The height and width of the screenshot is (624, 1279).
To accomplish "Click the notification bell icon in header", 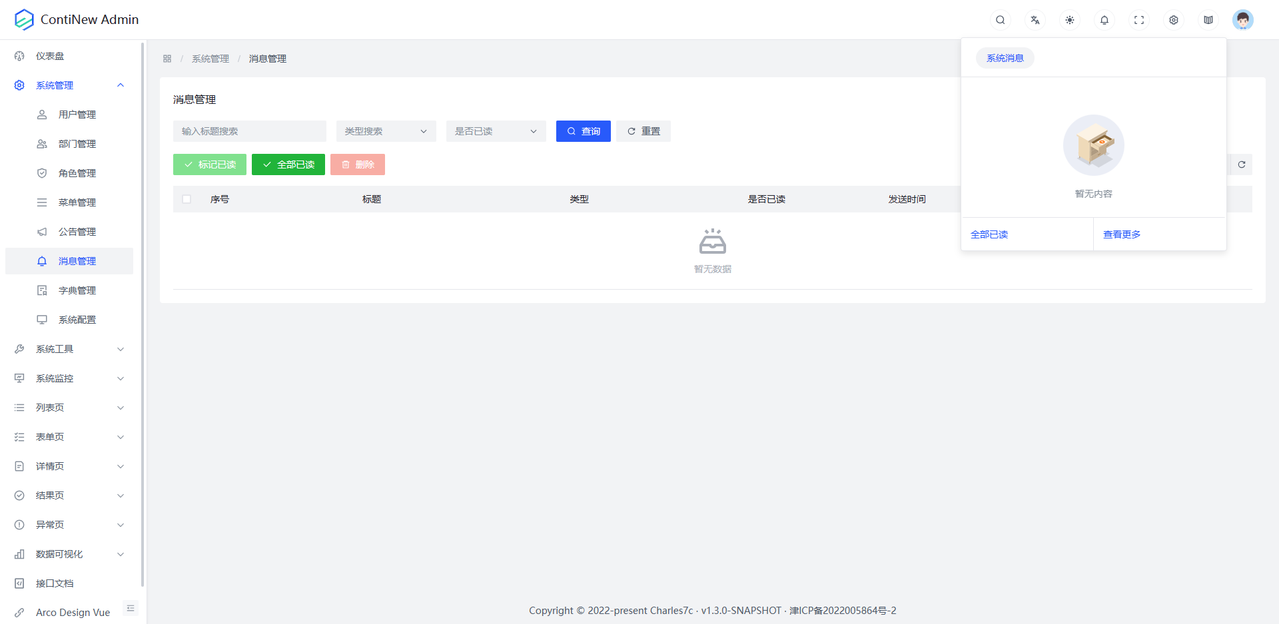I will (1104, 20).
